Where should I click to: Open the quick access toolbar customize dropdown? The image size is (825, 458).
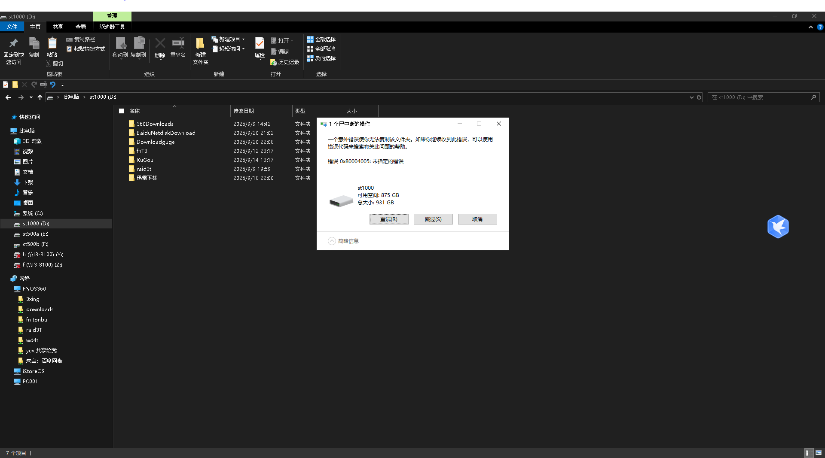tap(62, 85)
